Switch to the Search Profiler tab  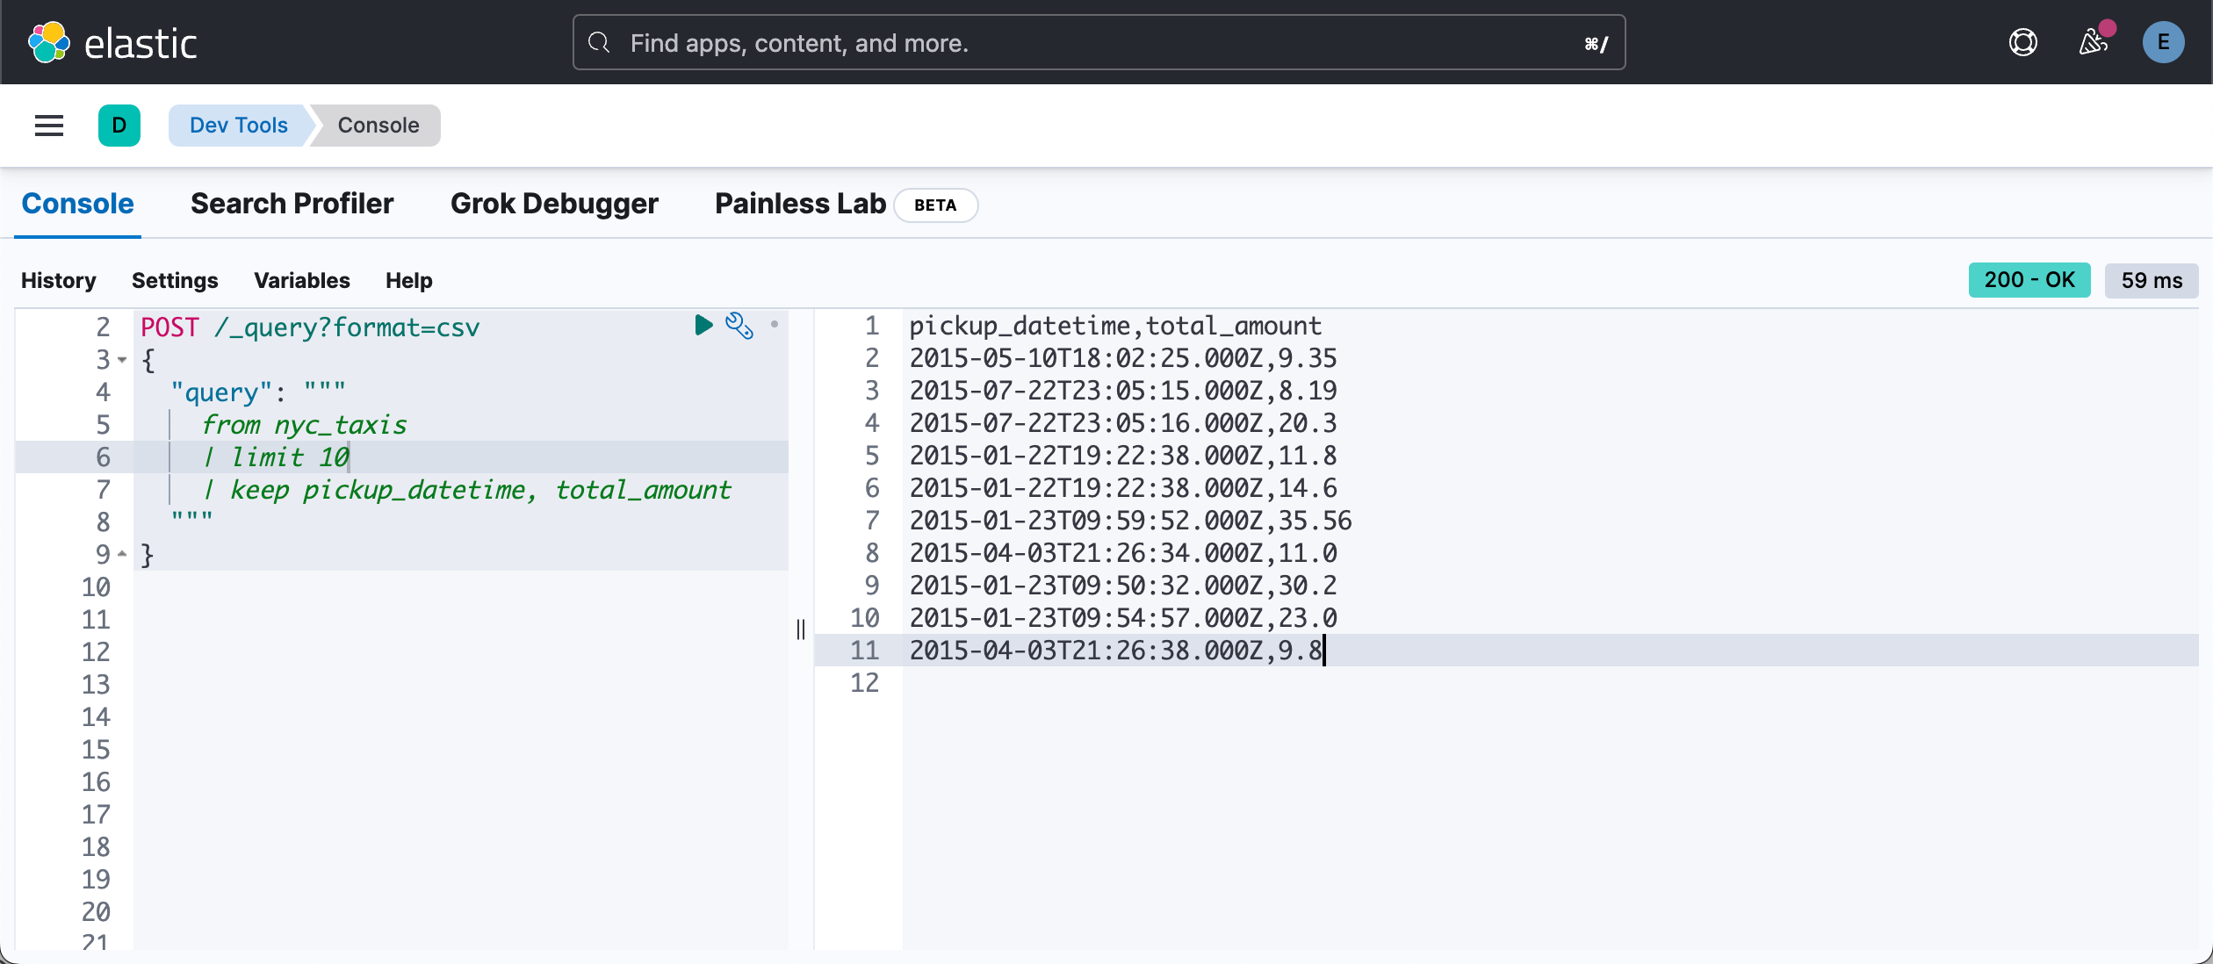coord(291,204)
